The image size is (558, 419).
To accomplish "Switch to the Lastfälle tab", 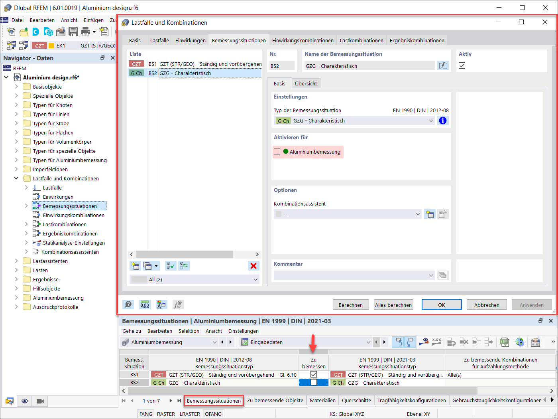I will (x=159, y=40).
